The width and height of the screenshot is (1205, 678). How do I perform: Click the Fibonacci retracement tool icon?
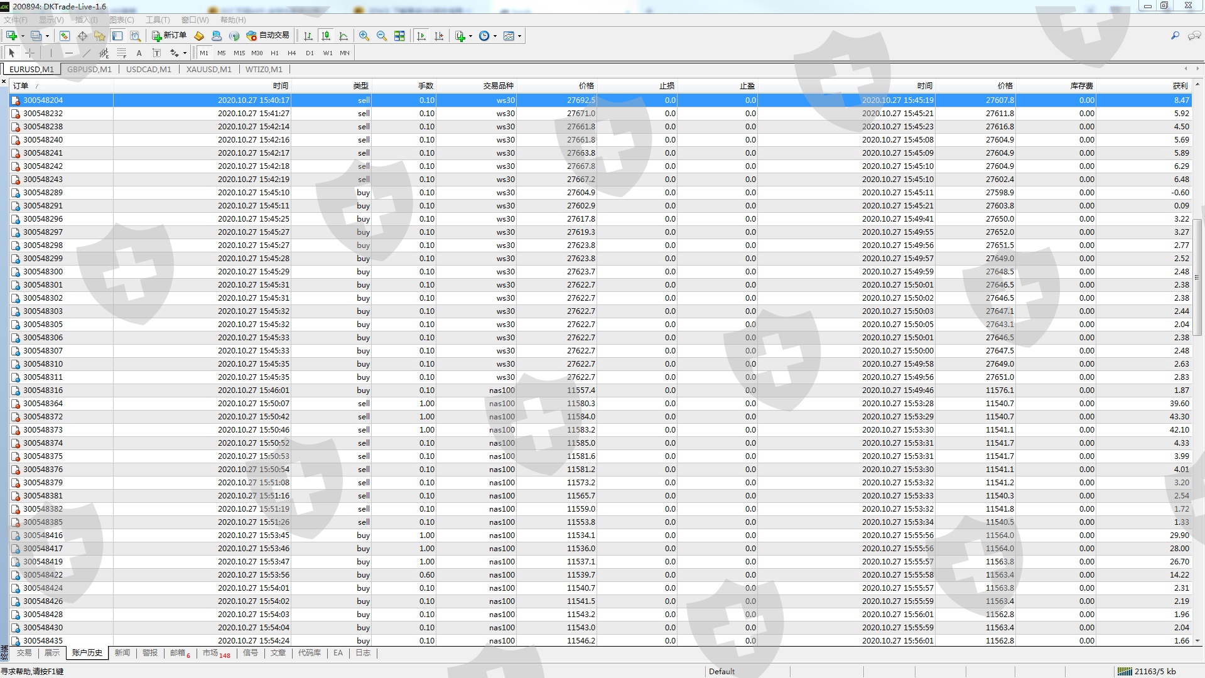pos(122,53)
